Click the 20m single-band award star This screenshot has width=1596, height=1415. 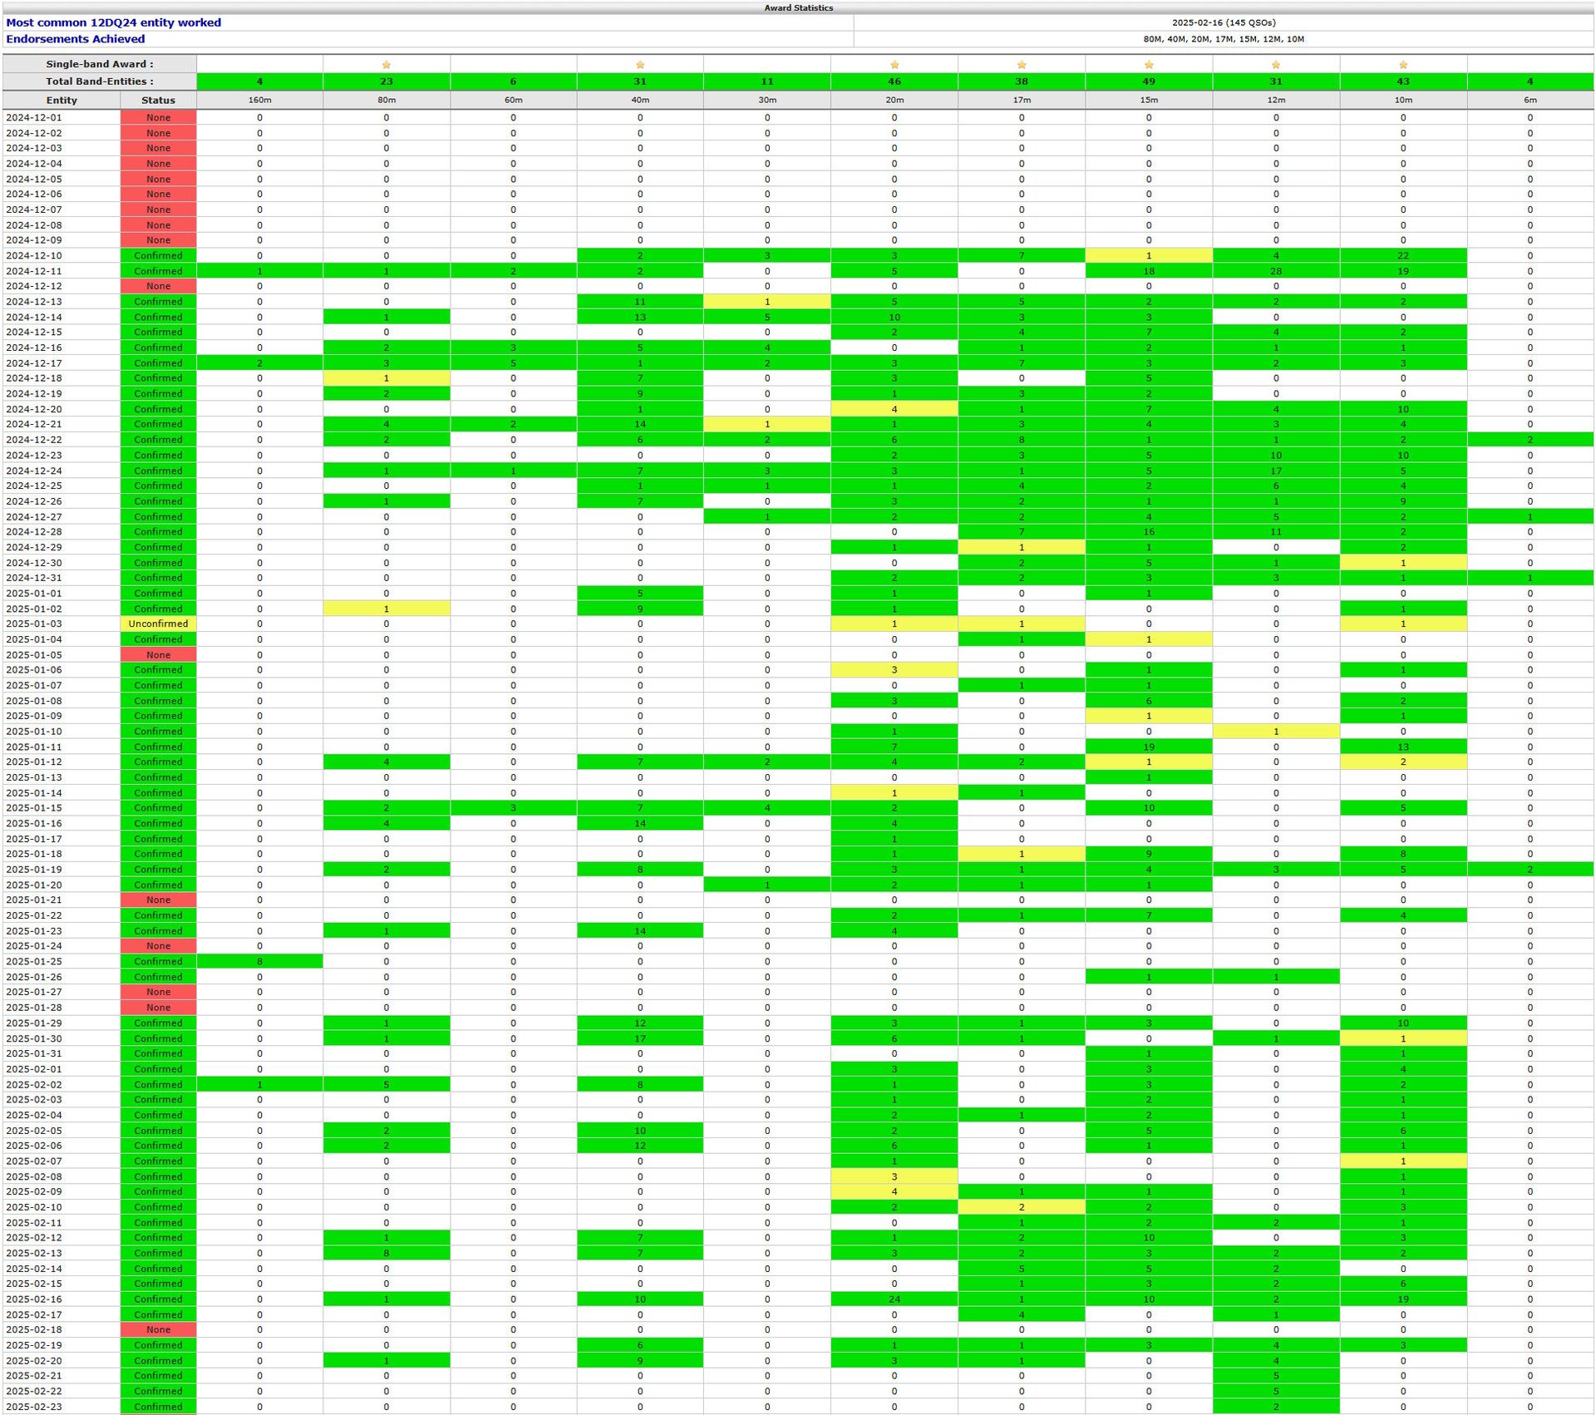pos(894,65)
